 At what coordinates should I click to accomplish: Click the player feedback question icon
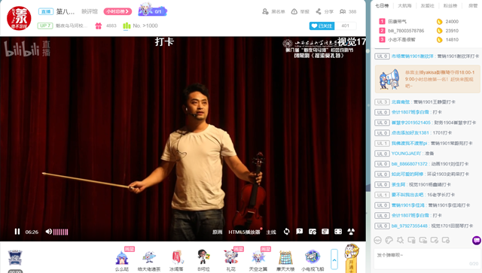click(x=300, y=232)
